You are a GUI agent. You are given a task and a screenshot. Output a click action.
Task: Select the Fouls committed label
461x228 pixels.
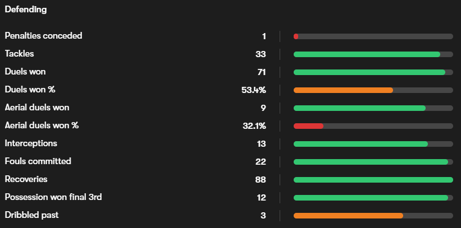click(38, 161)
